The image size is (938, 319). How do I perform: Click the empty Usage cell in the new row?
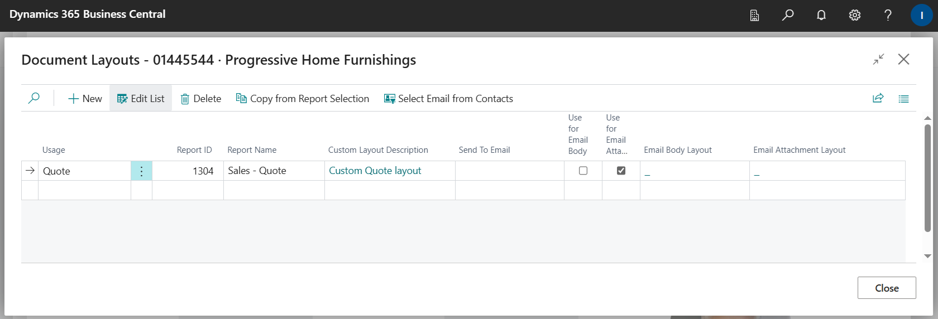pyautogui.click(x=84, y=190)
